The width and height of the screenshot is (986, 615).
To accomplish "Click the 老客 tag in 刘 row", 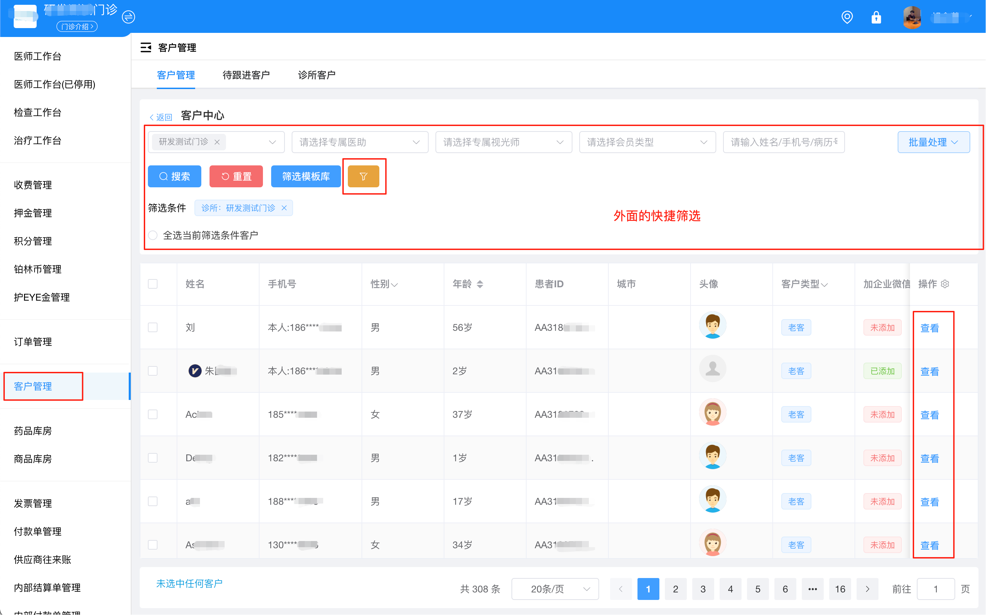I will tap(796, 327).
